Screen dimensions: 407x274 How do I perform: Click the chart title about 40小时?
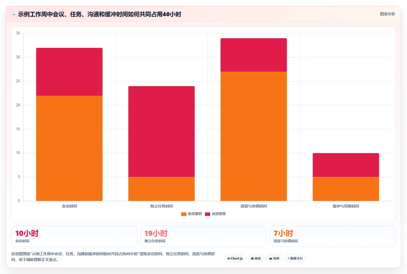[99, 14]
